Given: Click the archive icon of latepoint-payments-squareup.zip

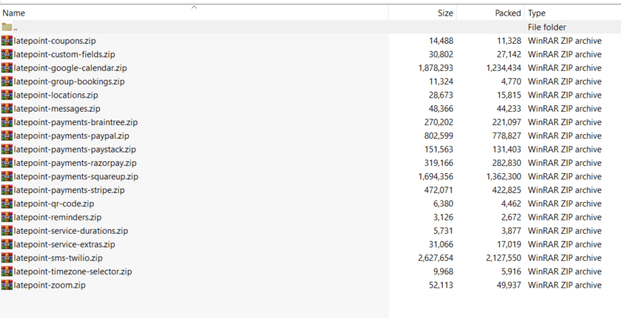Looking at the screenshot, I should point(7,176).
